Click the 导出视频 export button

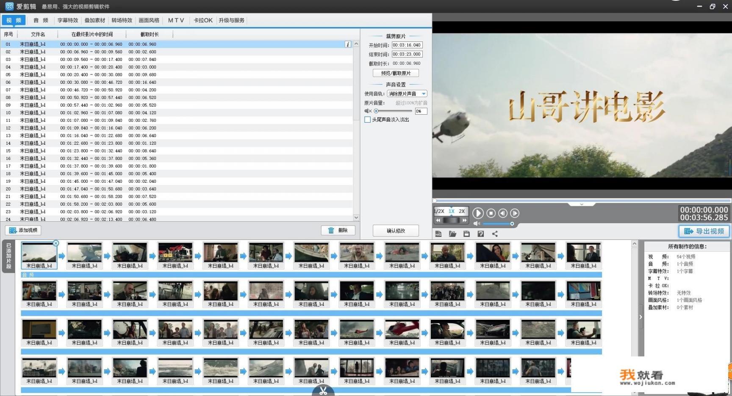[x=704, y=231]
